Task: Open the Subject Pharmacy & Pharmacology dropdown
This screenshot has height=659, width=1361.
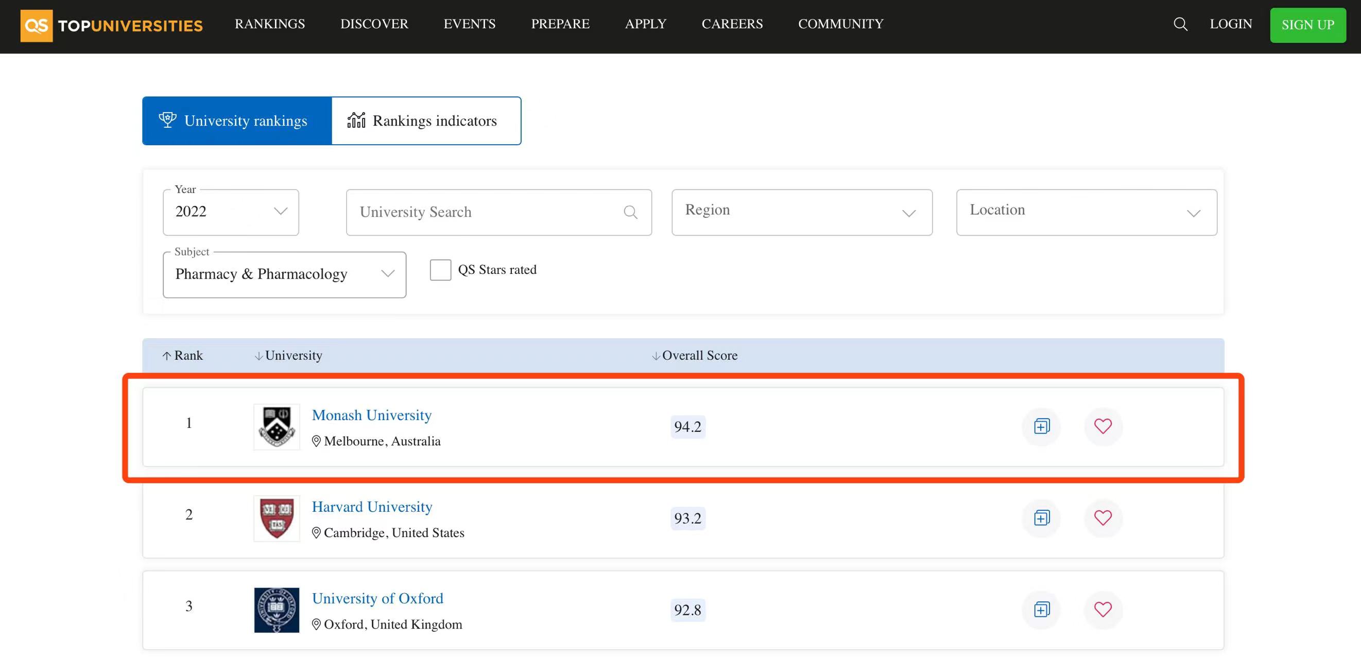Action: [x=284, y=274]
